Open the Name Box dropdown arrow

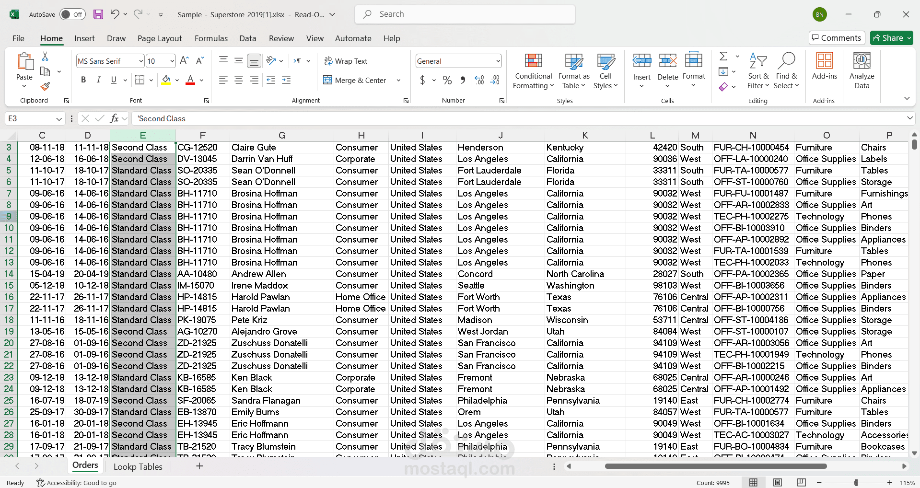pyautogui.click(x=59, y=118)
